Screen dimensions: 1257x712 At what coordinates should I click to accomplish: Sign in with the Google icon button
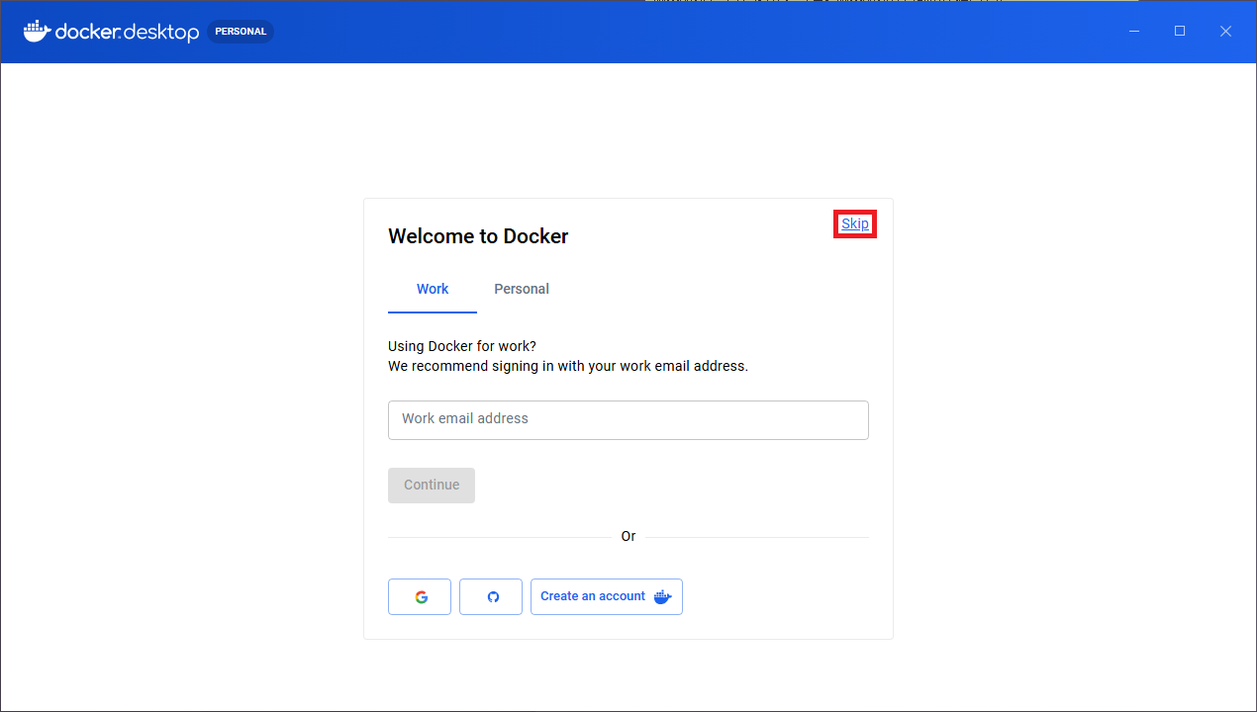tap(420, 597)
